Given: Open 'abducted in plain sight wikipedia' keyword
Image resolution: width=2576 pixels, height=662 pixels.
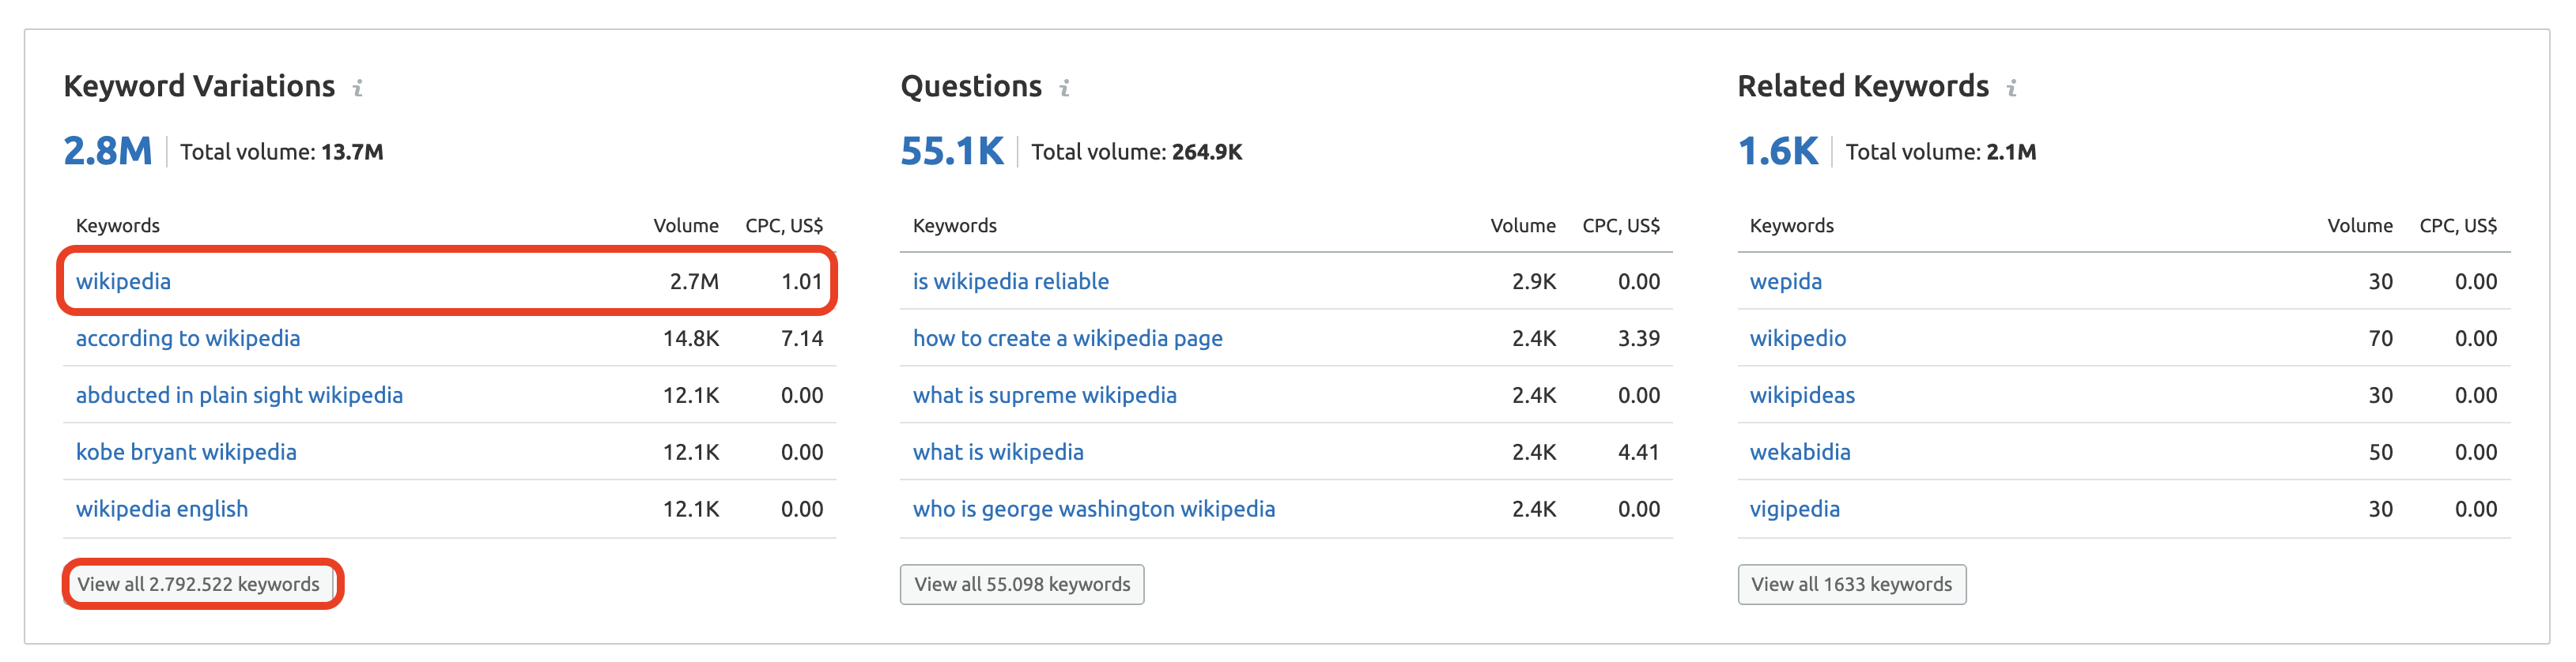Looking at the screenshot, I should tap(239, 396).
